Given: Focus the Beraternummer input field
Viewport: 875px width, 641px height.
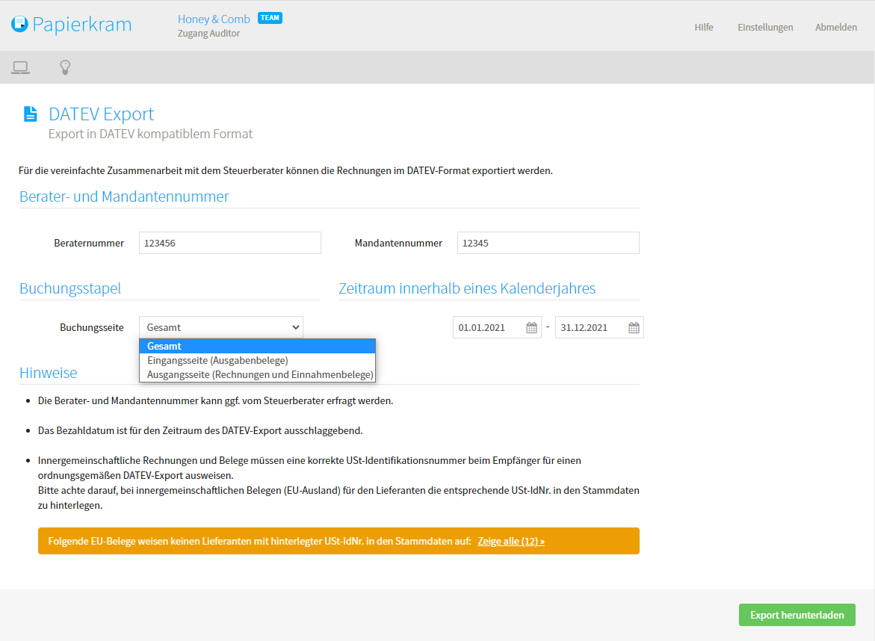Looking at the screenshot, I should tap(230, 243).
